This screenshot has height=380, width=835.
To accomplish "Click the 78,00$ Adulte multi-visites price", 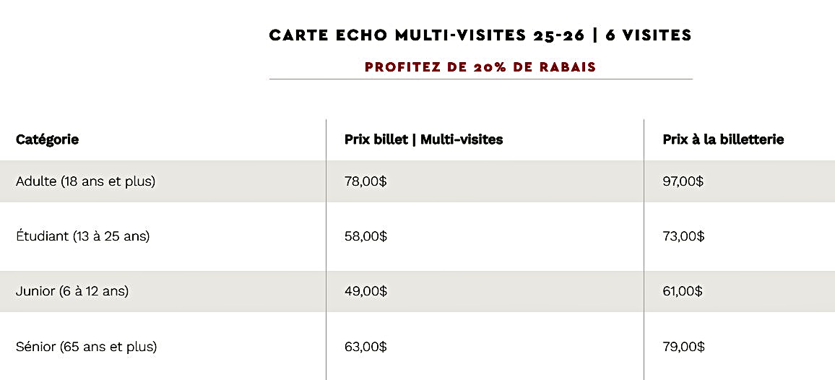I will [365, 181].
